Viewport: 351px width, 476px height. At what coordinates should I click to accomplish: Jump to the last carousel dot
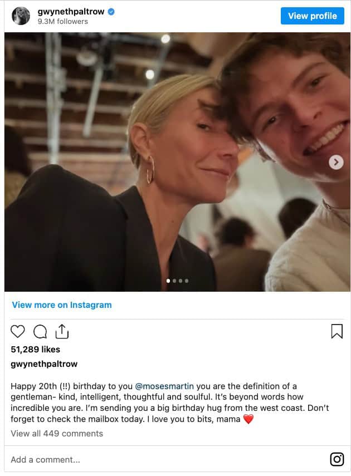pos(187,281)
